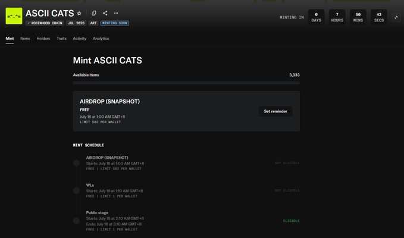The height and width of the screenshot is (238, 404).
Task: Go to the Activity tab
Action: (x=80, y=39)
